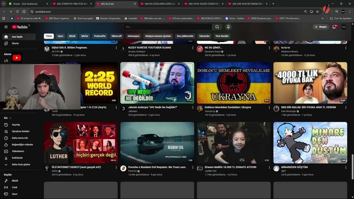Switch to Stream - Kick Dashboard tab

tap(28, 4)
